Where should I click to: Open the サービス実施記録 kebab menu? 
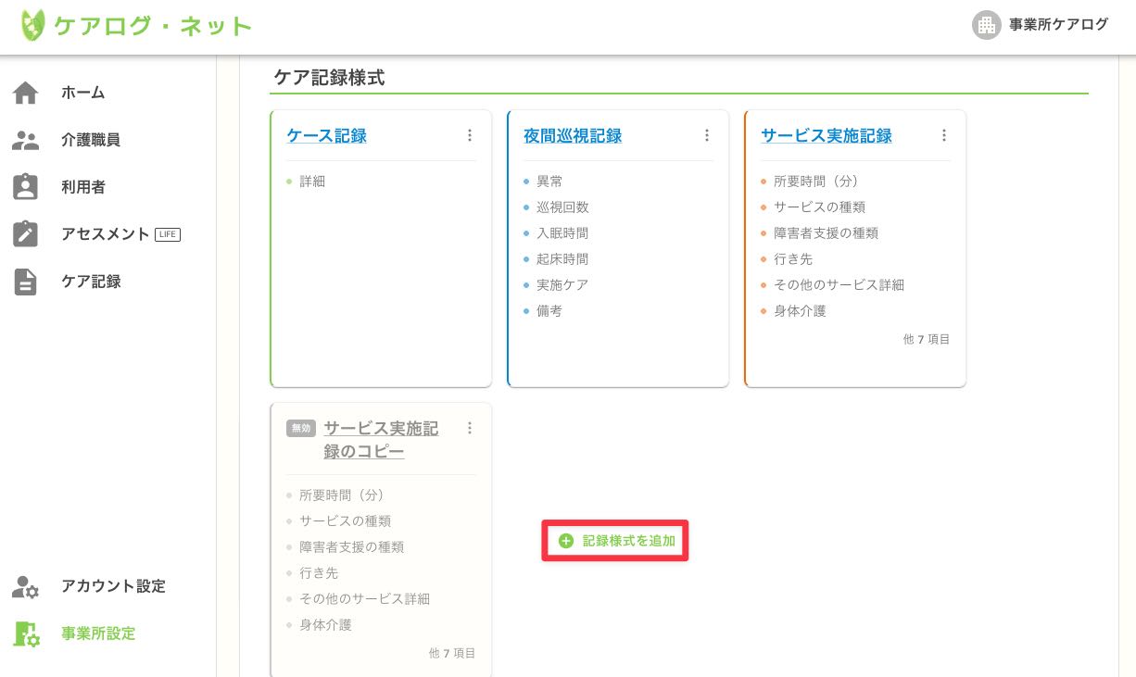944,135
